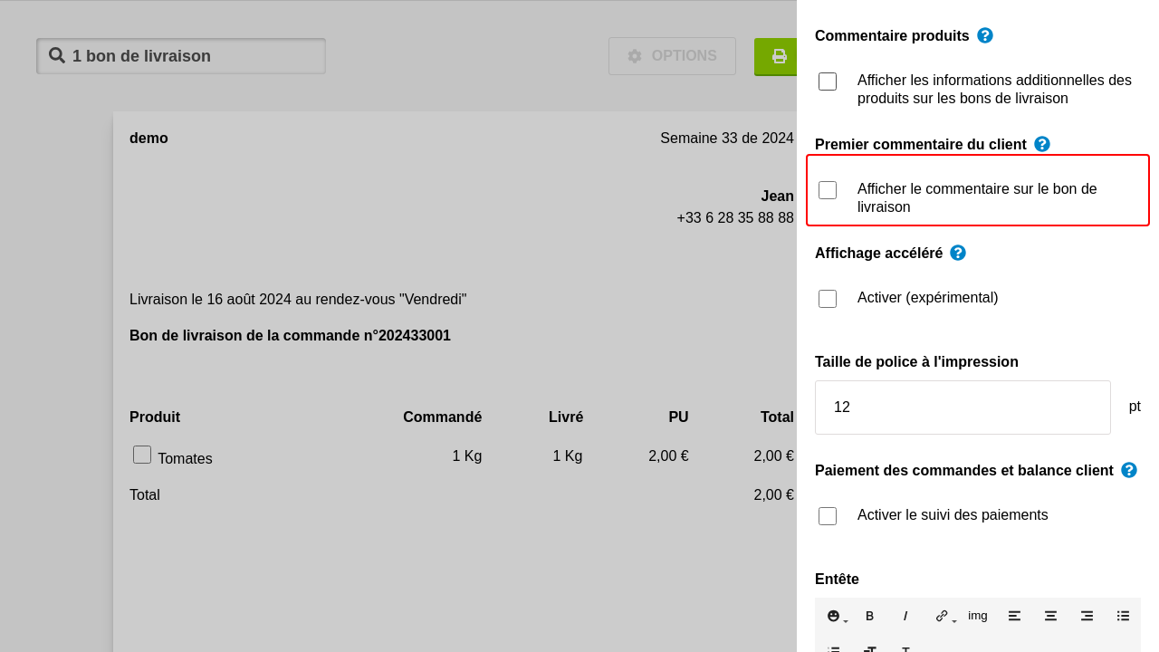Right-align the header text
The height and width of the screenshot is (652, 1159).
point(1087,616)
